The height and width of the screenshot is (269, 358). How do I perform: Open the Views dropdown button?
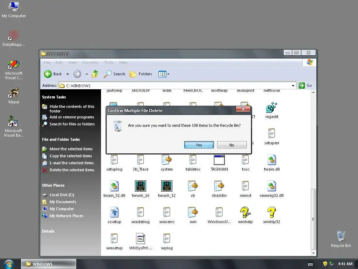click(x=164, y=74)
